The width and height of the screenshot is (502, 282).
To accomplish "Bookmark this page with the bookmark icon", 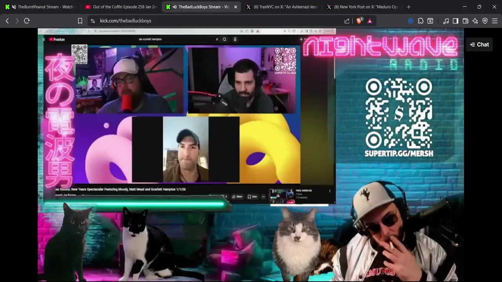I will tap(80, 21).
